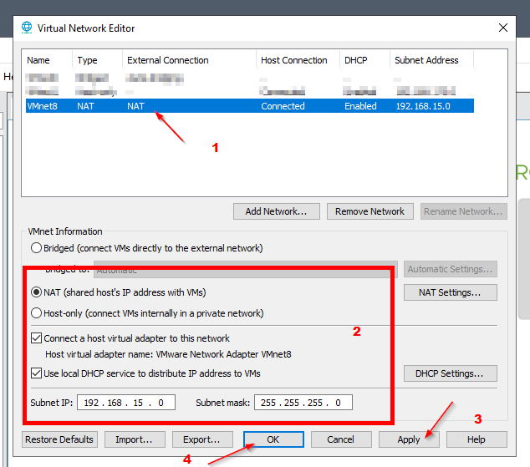Apply the network settings
The height and width of the screenshot is (467, 530).
(x=409, y=439)
